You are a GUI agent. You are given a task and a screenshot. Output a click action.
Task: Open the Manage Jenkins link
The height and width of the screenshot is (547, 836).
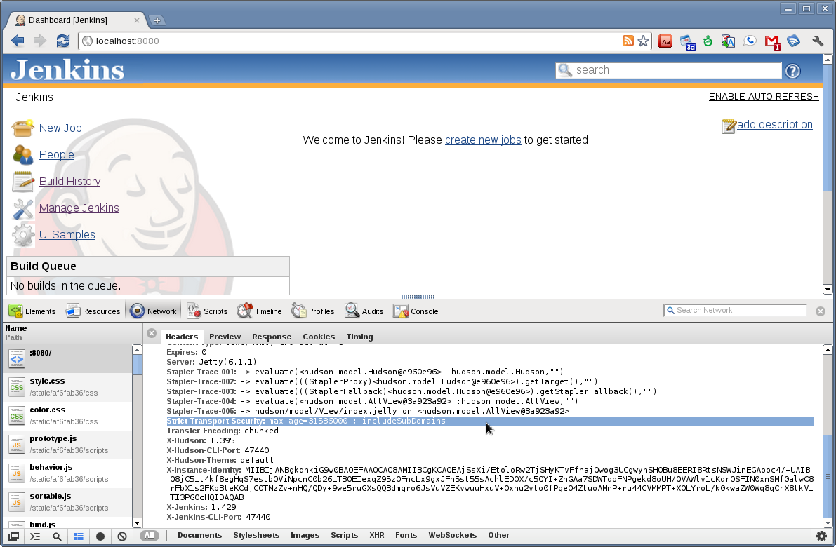pos(79,208)
